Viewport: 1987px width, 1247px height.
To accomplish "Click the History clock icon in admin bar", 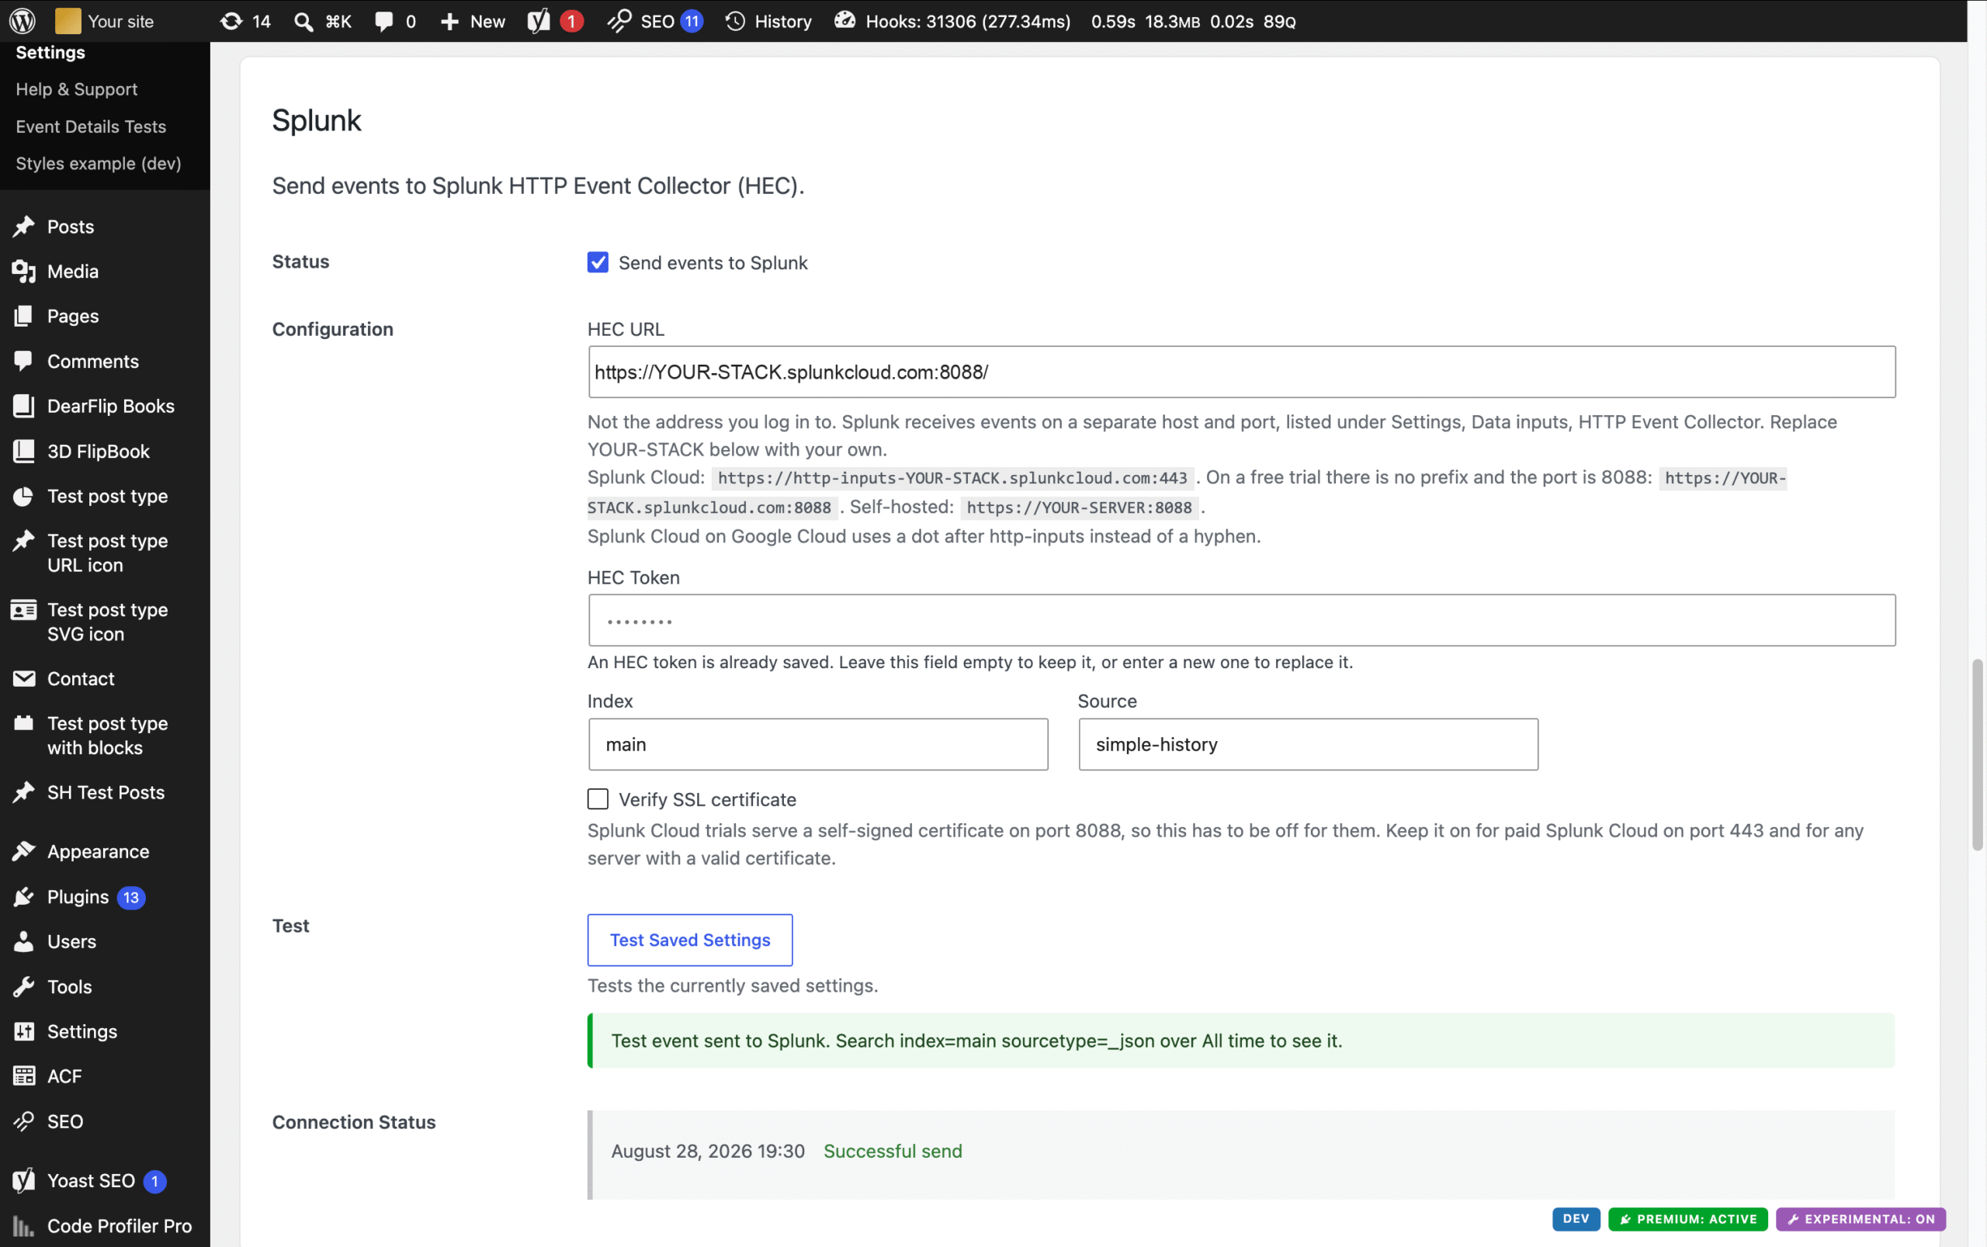I will click(735, 22).
